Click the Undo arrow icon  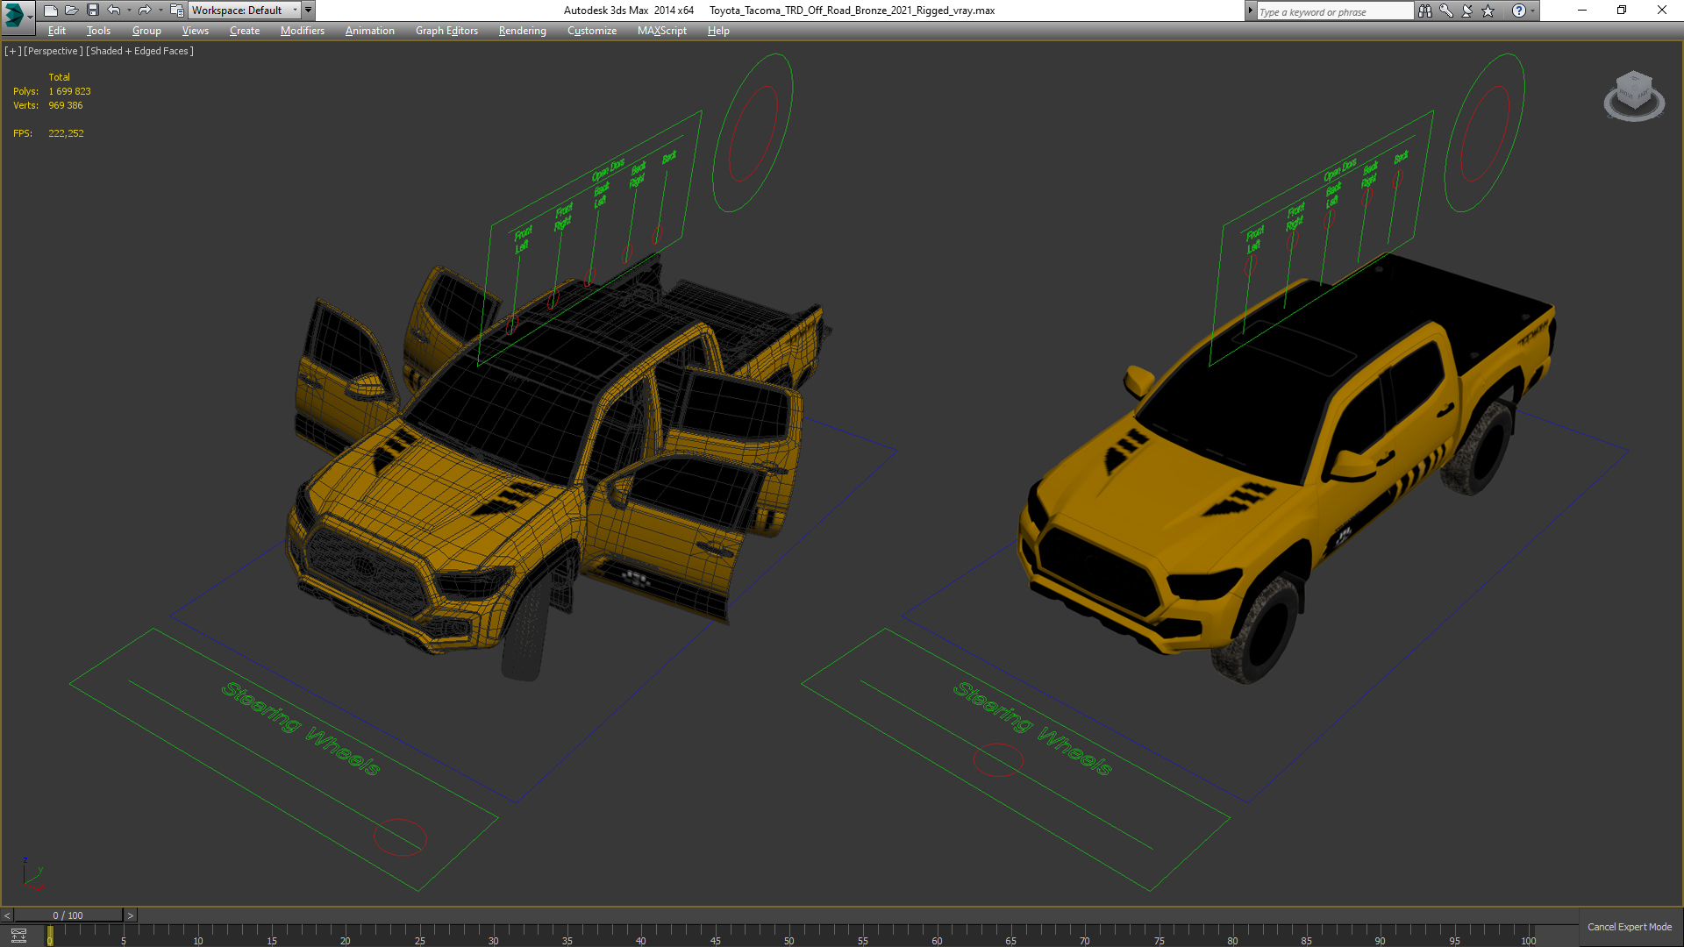(114, 11)
